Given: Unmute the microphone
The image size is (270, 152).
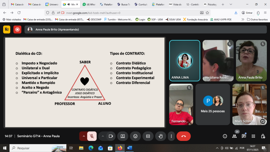Looking at the screenshot, I should (x=92, y=136).
